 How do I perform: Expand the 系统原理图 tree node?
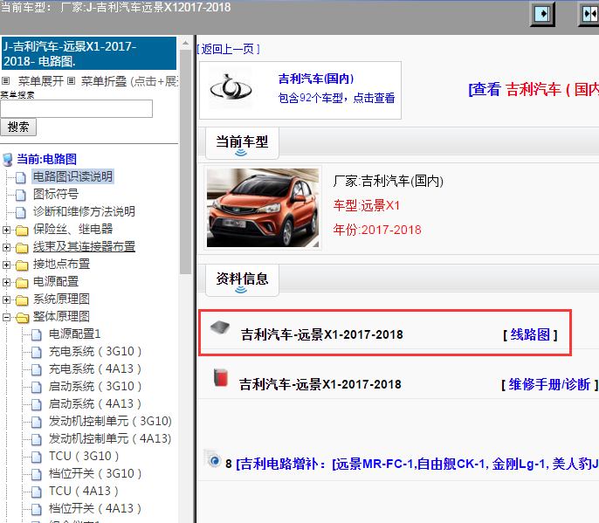(x=6, y=299)
